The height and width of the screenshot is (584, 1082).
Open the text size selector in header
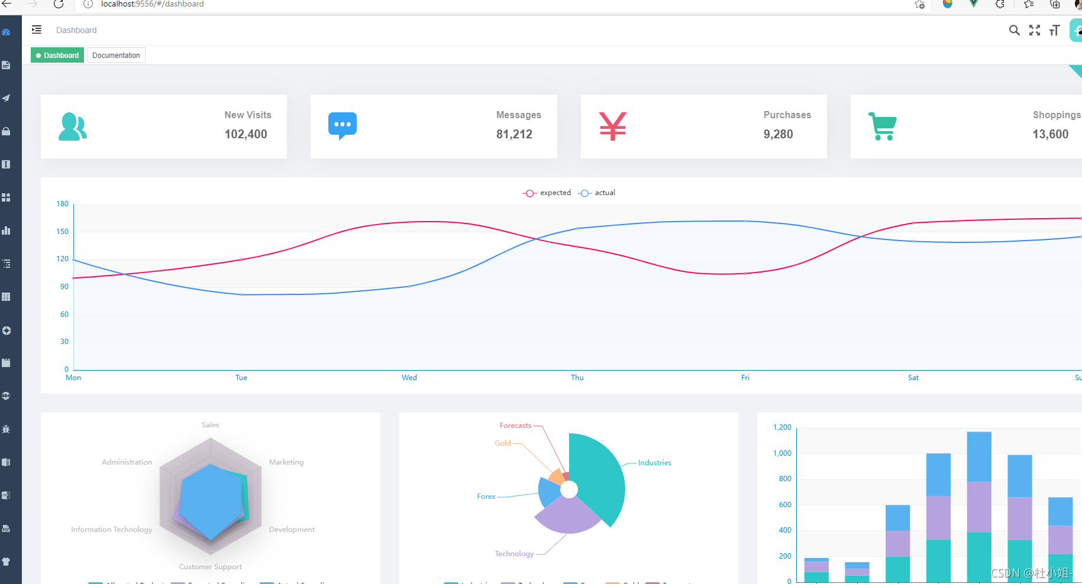(1054, 30)
